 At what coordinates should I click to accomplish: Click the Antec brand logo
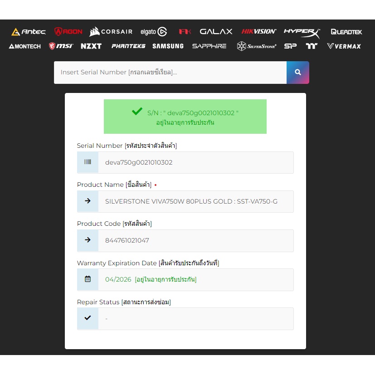point(29,32)
